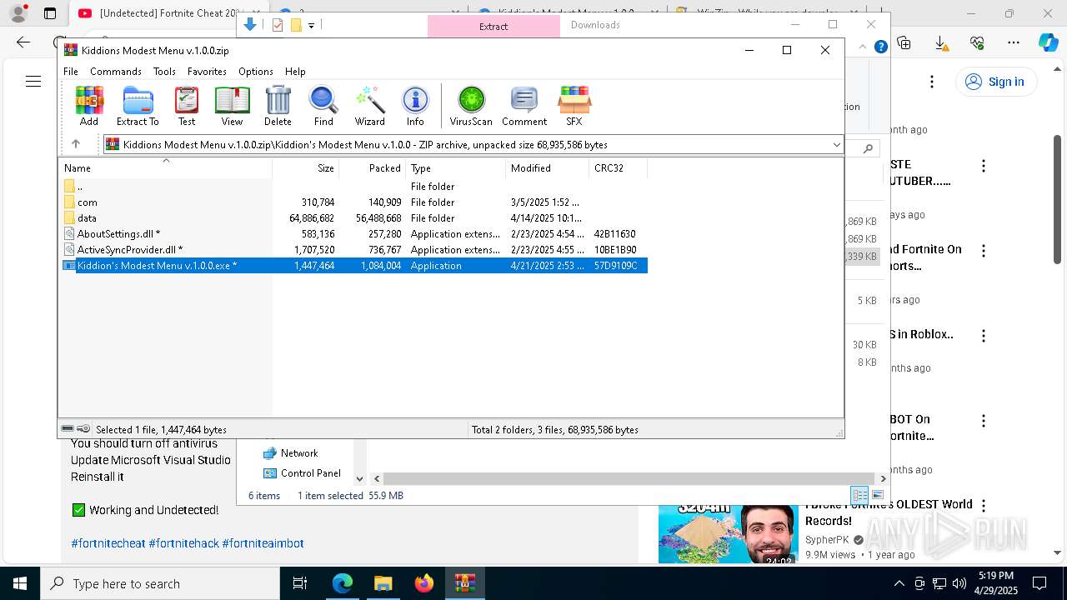Screen dimensions: 1067x600
Task: Open the Help menu in WinRAR
Action: pyautogui.click(x=295, y=72)
